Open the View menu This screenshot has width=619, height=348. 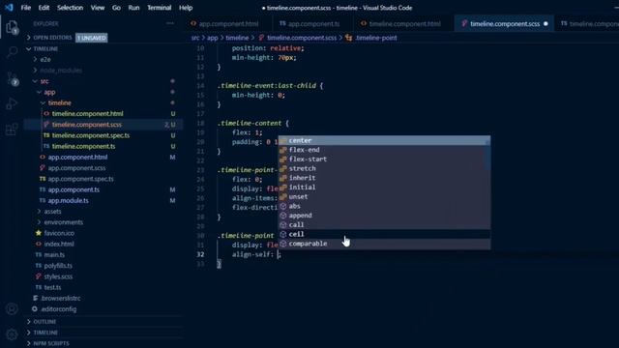pos(98,8)
